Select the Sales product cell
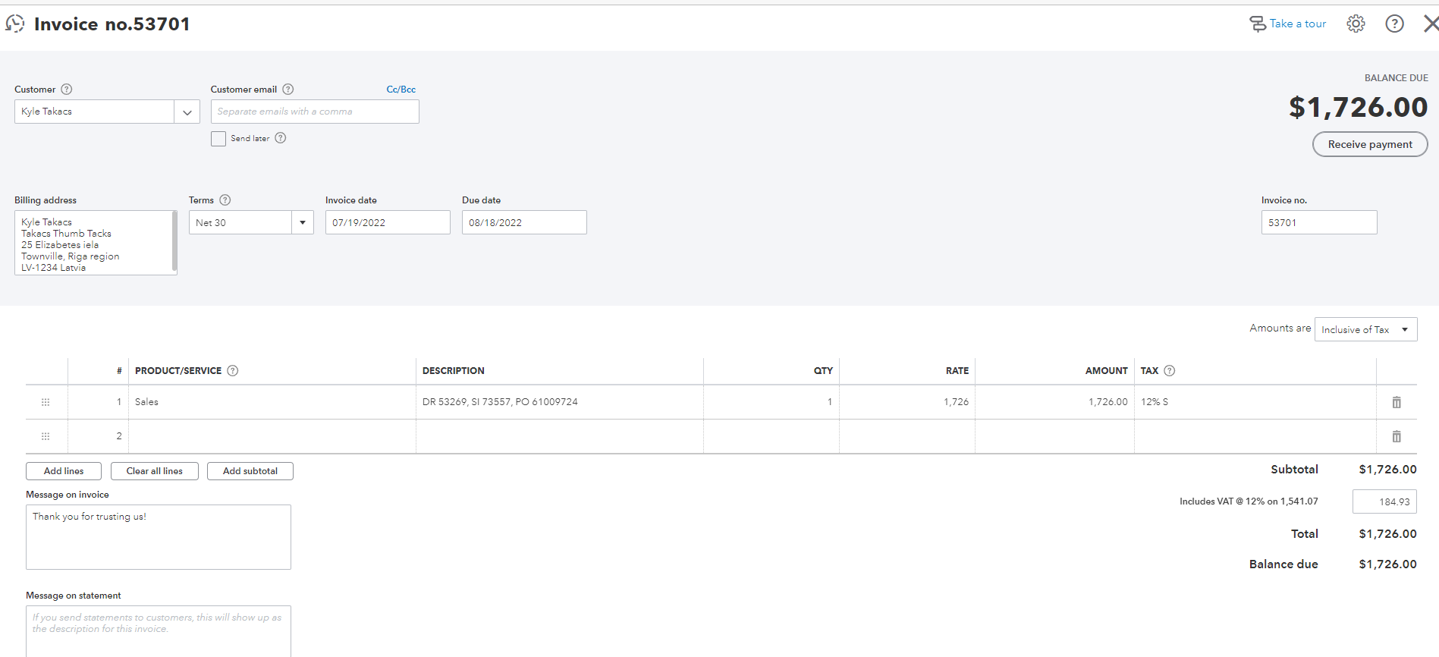This screenshot has width=1439, height=657. [x=272, y=402]
